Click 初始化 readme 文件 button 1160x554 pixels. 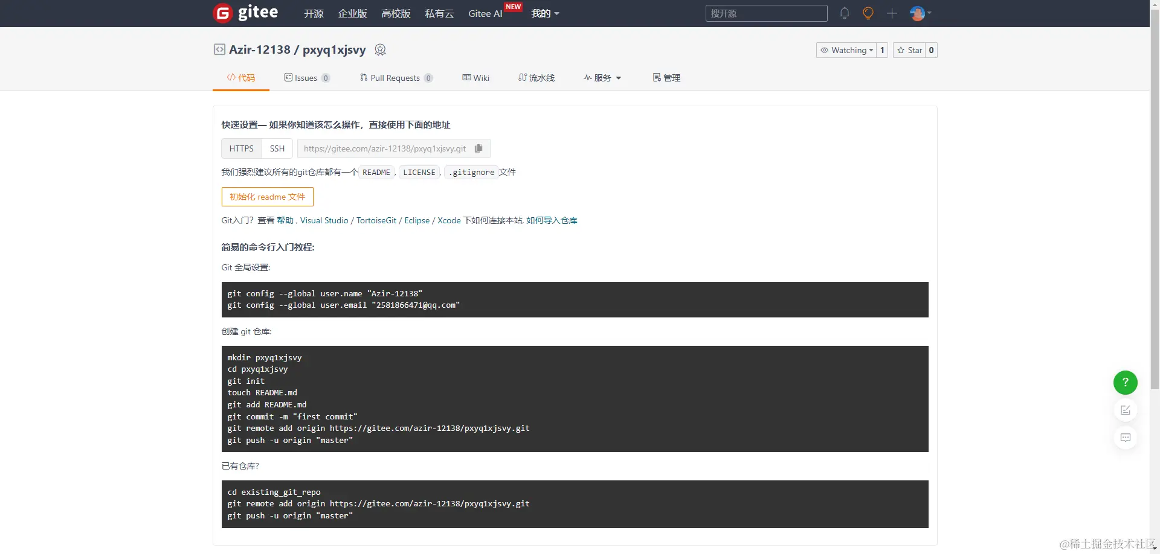pos(268,197)
